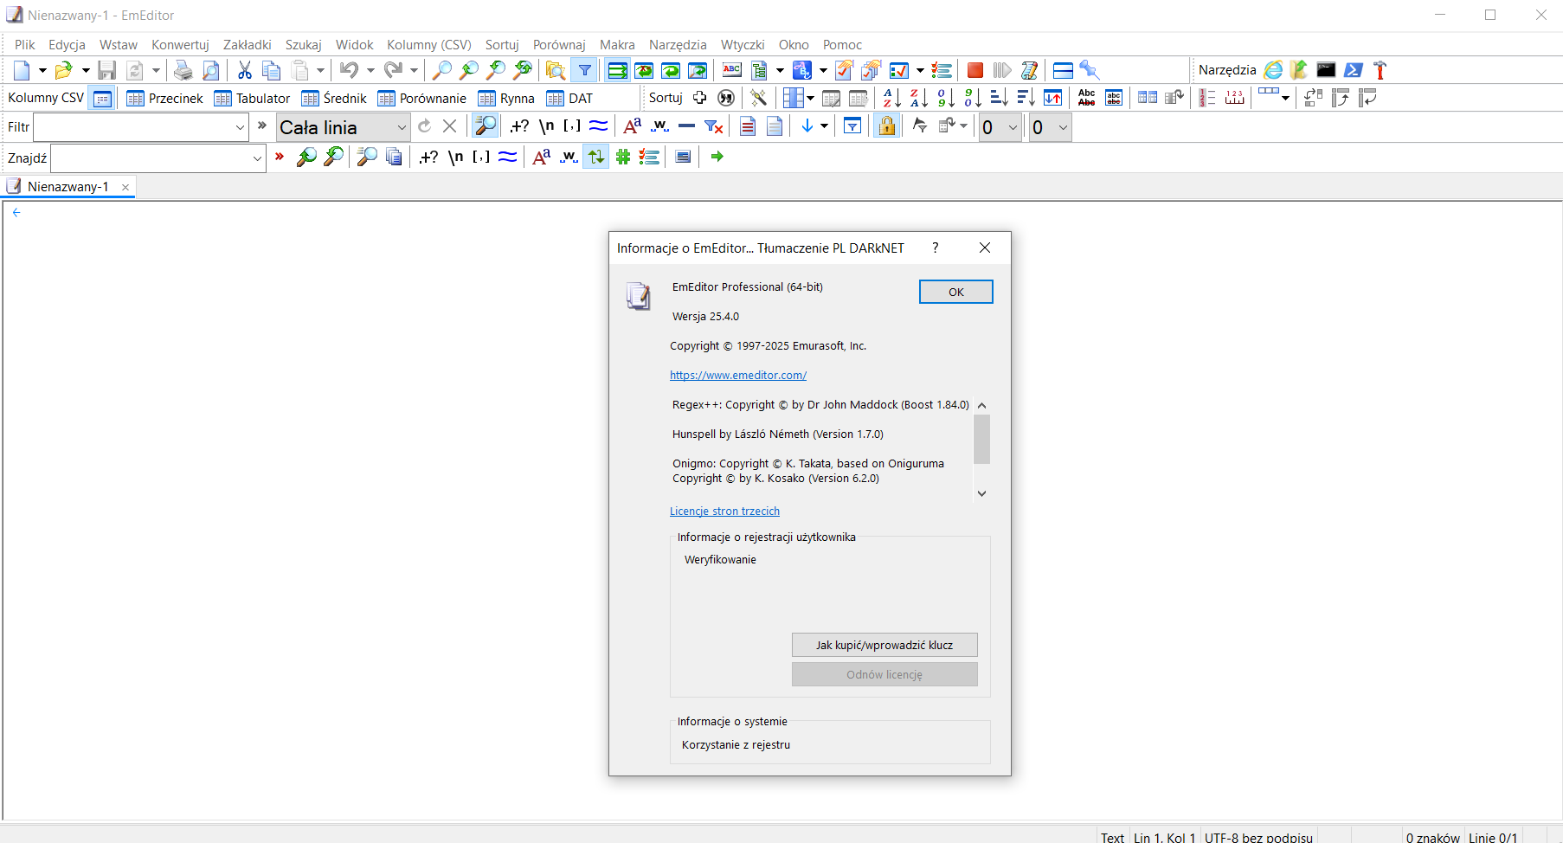Click the Open folder icon in toolbar
This screenshot has width=1563, height=843.
pyautogui.click(x=63, y=70)
